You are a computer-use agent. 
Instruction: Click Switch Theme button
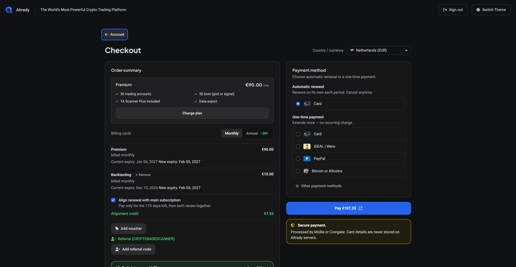point(491,10)
